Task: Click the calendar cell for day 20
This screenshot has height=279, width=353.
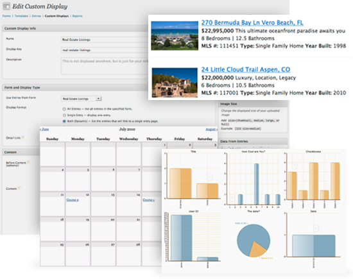Action: [x=103, y=228]
